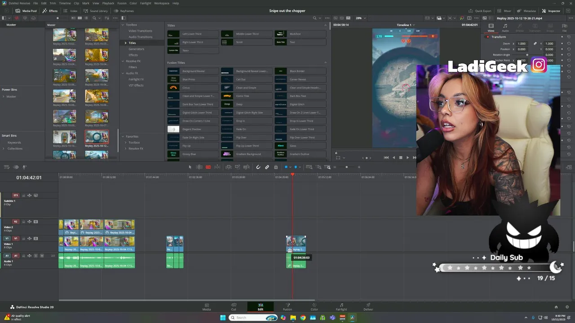Open the Workspace menu
This screenshot has width=575, height=323.
pos(162,3)
